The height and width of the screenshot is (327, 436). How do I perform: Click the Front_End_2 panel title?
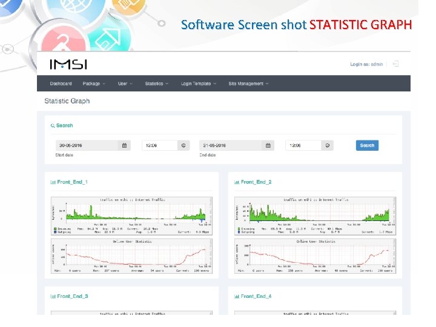pos(256,182)
